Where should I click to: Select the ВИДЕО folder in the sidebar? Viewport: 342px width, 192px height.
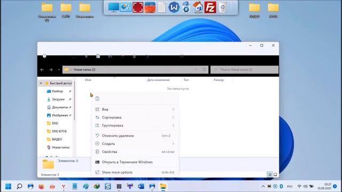pos(55,139)
